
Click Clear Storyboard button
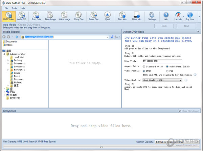pyautogui.click(x=189, y=111)
